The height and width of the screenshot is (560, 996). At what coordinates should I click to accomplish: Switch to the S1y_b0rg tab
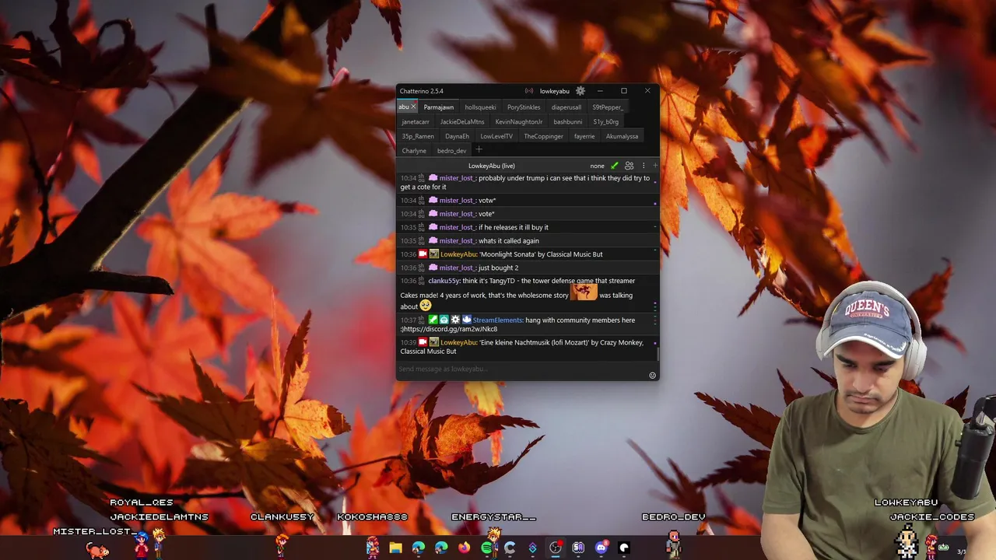[x=606, y=122]
